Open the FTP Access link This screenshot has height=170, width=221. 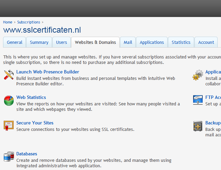(x=213, y=97)
